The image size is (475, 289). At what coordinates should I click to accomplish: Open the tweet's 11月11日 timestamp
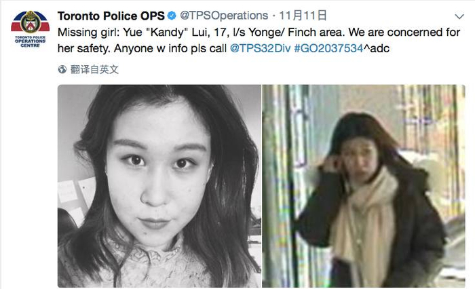coord(303,16)
